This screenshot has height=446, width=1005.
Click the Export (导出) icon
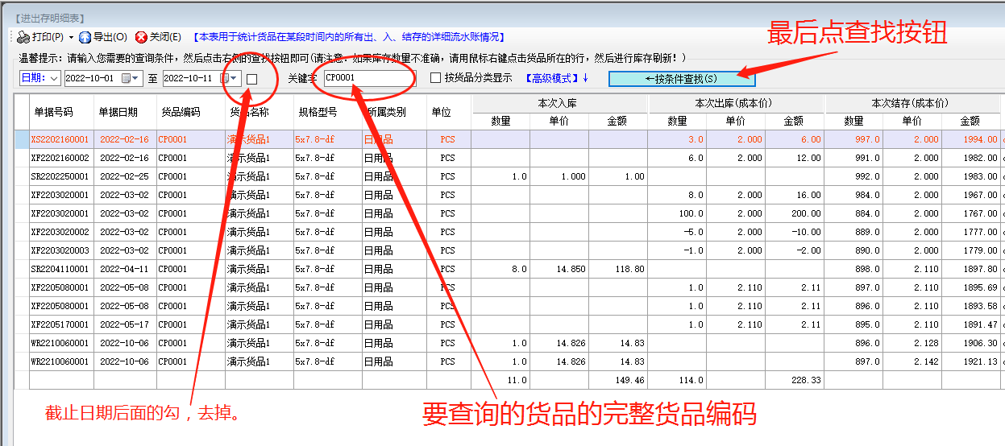85,37
